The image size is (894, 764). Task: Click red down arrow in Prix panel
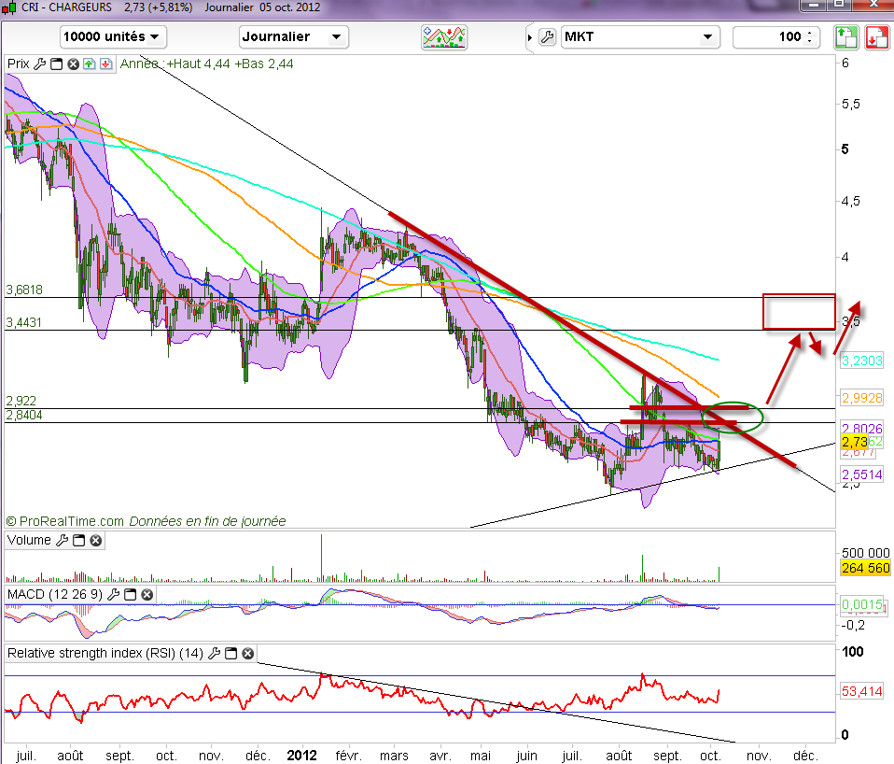click(105, 64)
